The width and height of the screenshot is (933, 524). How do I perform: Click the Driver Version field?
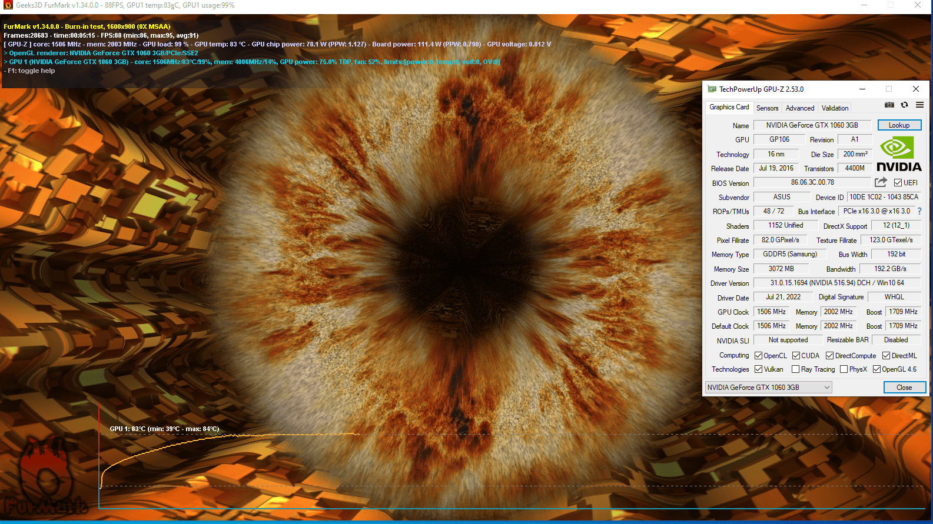coord(836,283)
